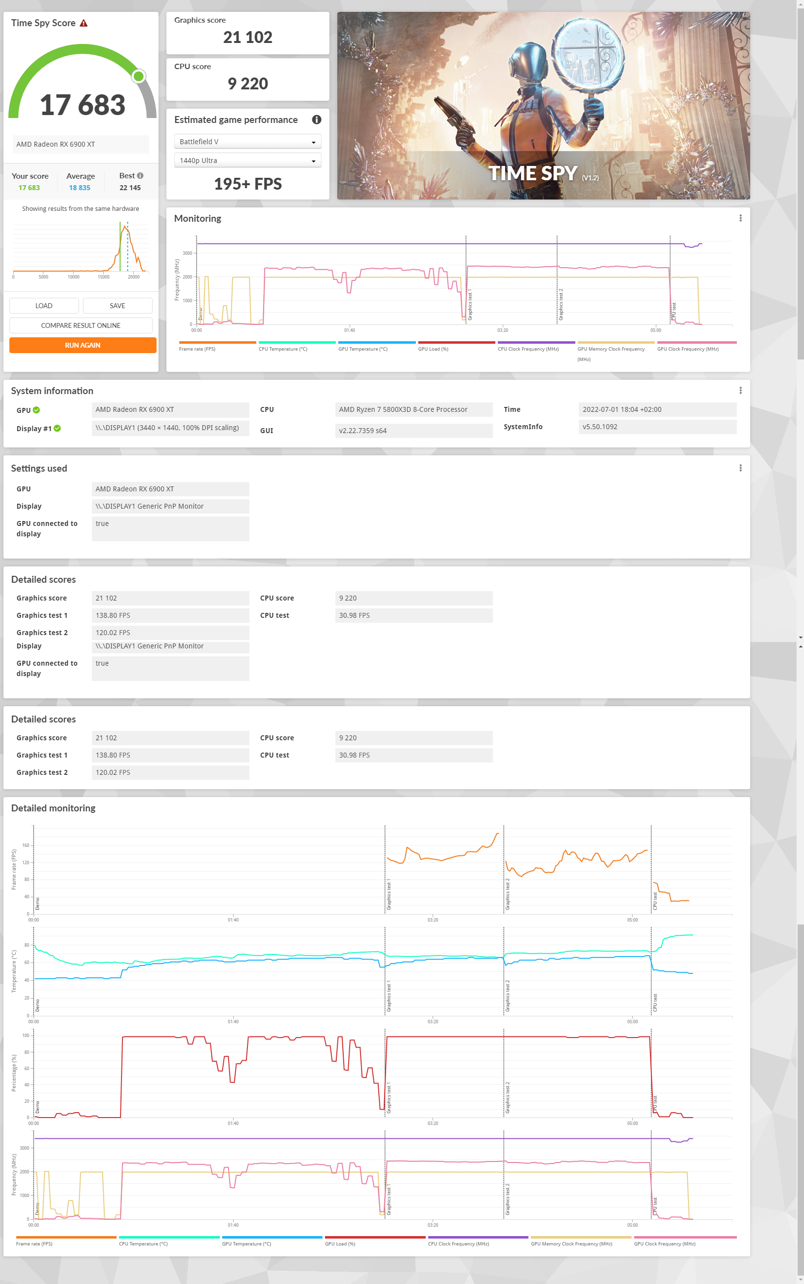The width and height of the screenshot is (804, 1284).
Task: Open the System information three-dot menu
Action: tap(740, 390)
